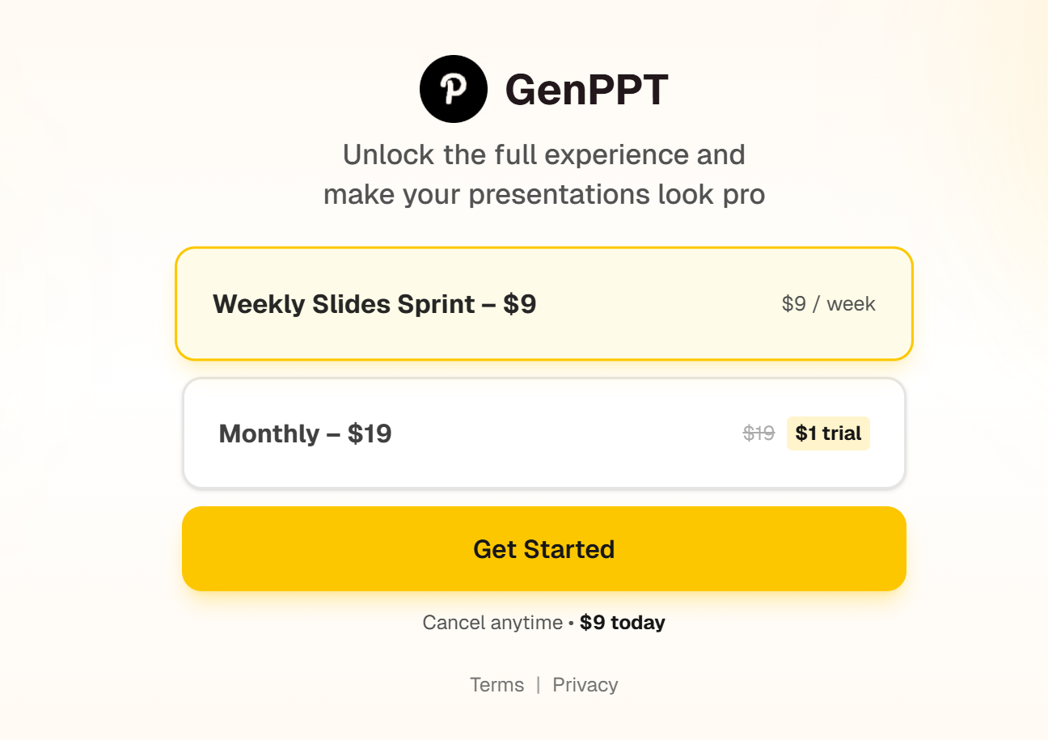Click the Weekly Slides Sprint – $9 title
1048x740 pixels.
[x=374, y=303]
